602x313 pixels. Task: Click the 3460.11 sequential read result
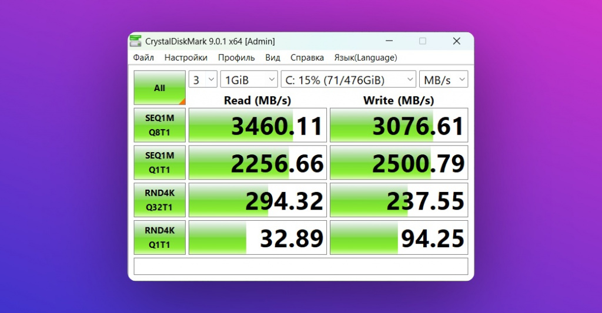tap(257, 125)
